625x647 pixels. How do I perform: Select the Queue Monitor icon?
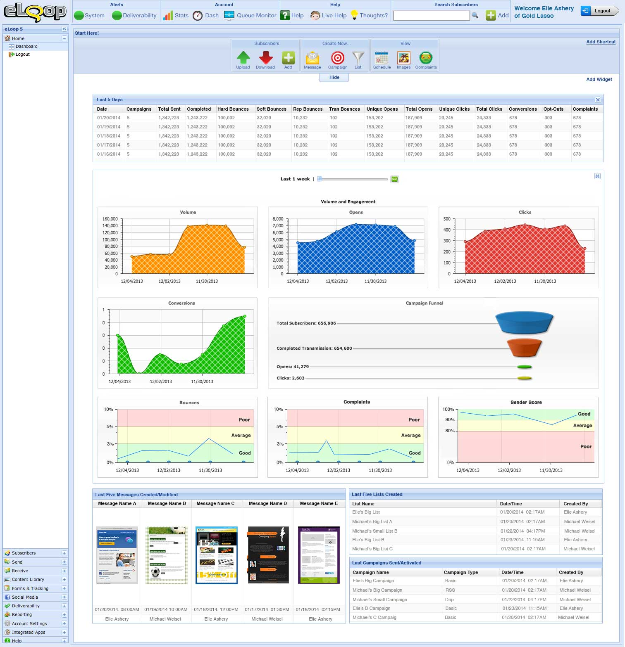[x=229, y=15]
